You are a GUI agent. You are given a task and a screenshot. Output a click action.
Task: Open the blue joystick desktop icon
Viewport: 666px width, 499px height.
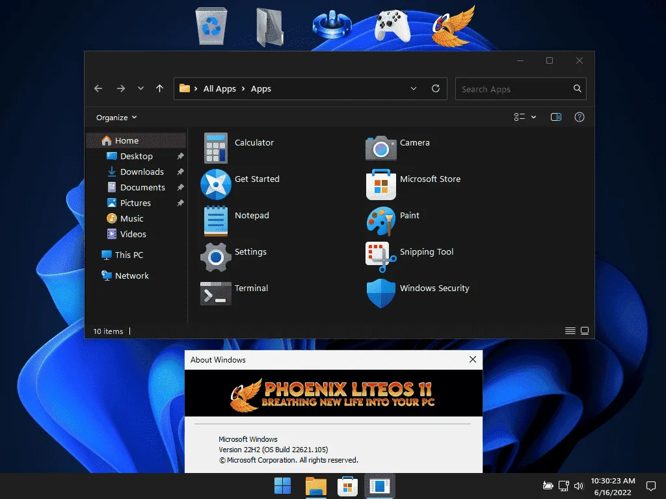coord(332,25)
